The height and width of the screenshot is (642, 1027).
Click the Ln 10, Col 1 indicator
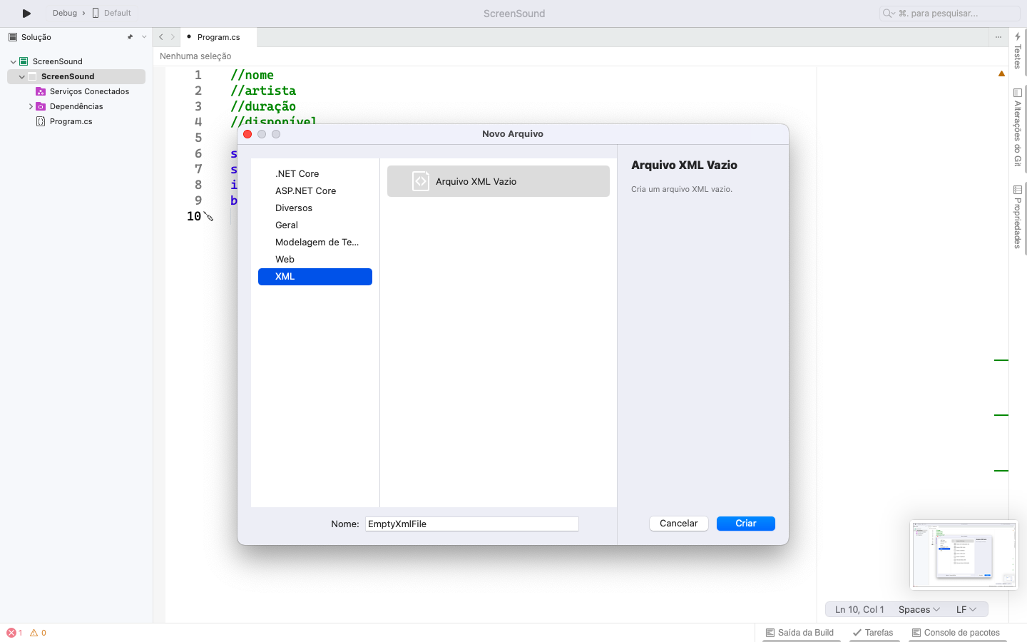click(x=859, y=609)
